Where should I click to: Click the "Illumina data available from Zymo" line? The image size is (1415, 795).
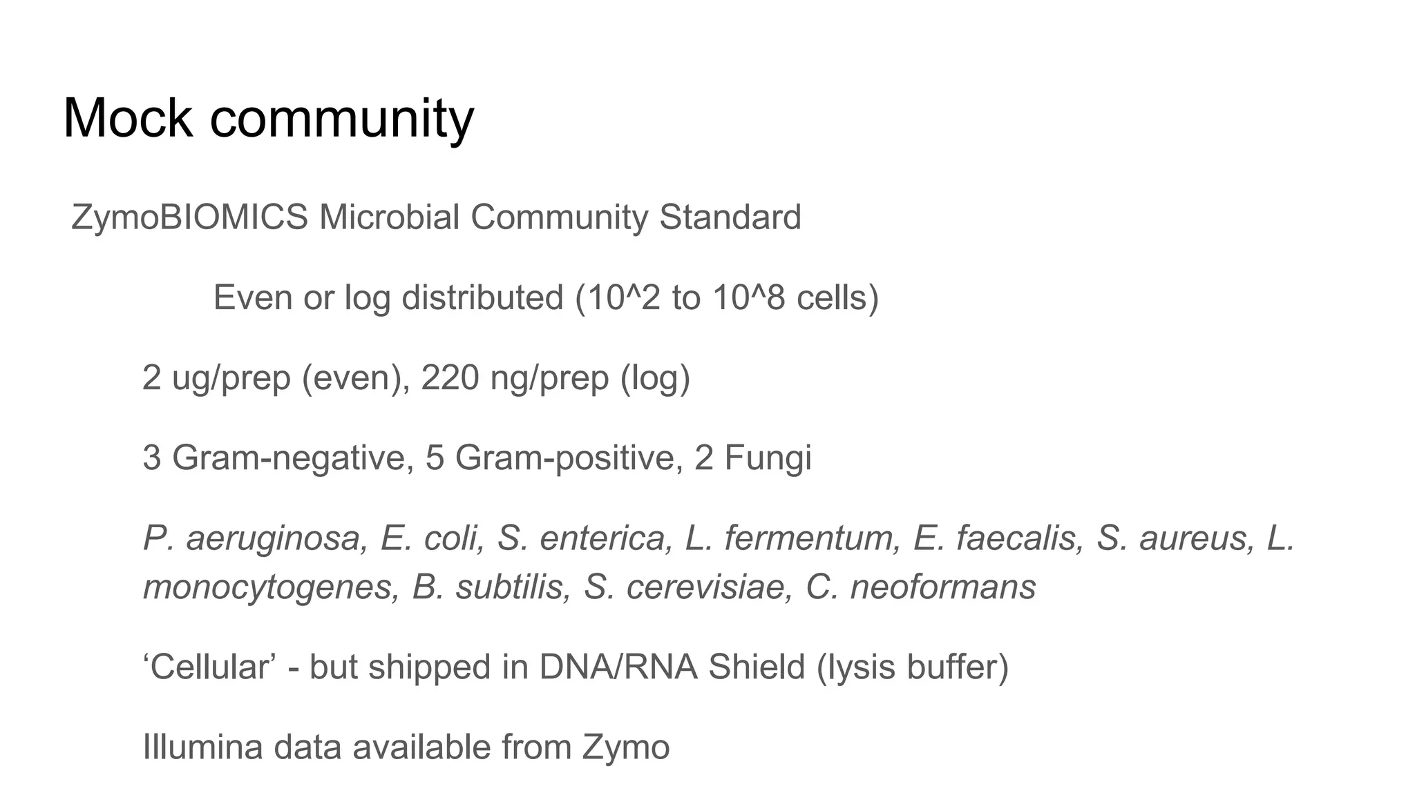tap(406, 747)
